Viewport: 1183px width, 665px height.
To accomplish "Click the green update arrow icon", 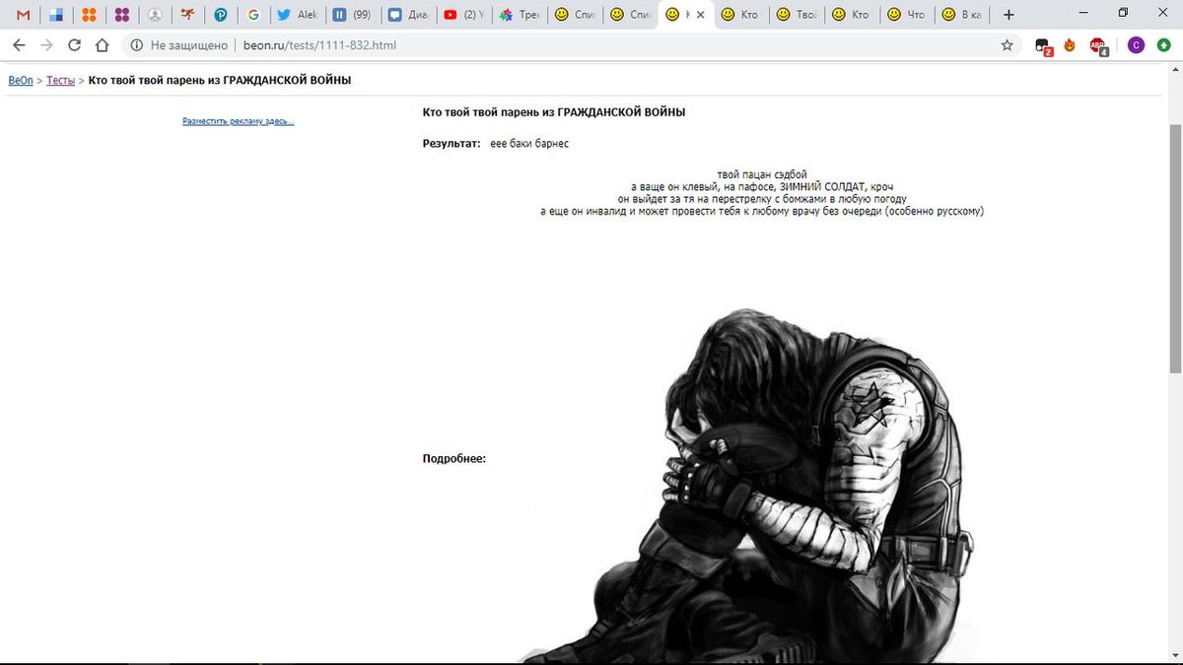I will tap(1163, 45).
